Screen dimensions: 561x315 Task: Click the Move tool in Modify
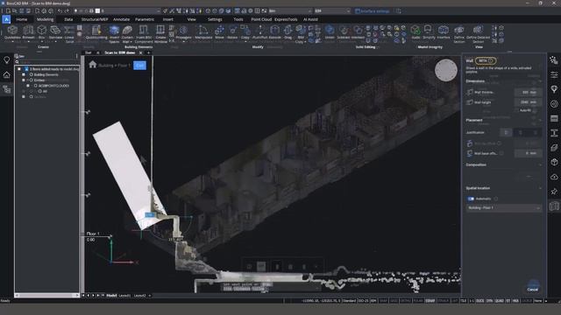pyautogui.click(x=219, y=32)
